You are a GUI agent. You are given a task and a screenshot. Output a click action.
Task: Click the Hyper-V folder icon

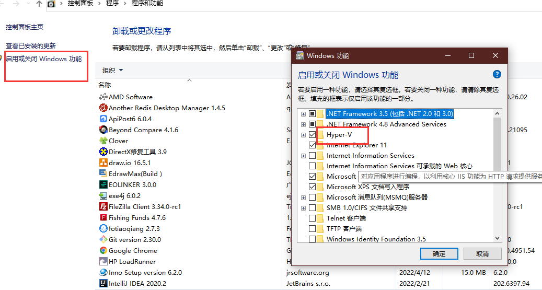pos(320,134)
